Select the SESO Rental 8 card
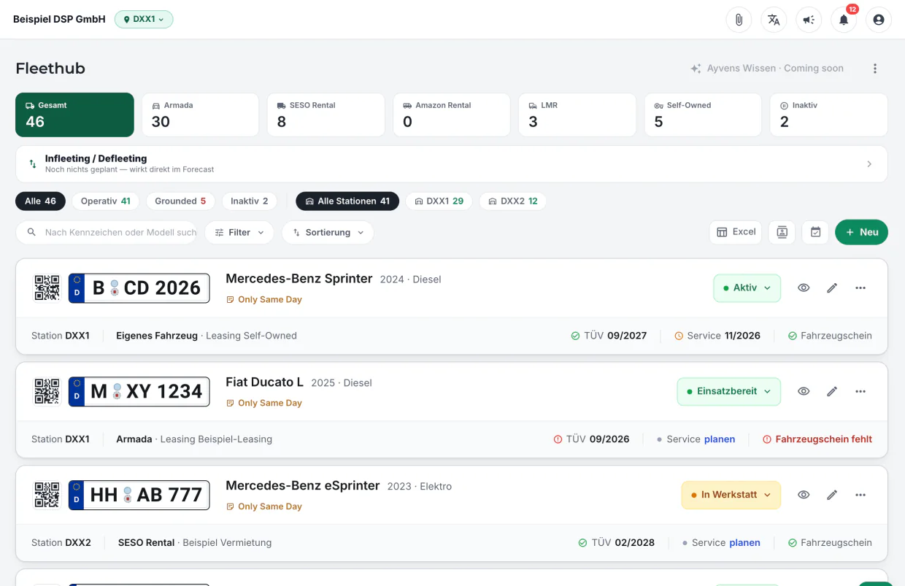This screenshot has height=586, width=905. [x=326, y=115]
